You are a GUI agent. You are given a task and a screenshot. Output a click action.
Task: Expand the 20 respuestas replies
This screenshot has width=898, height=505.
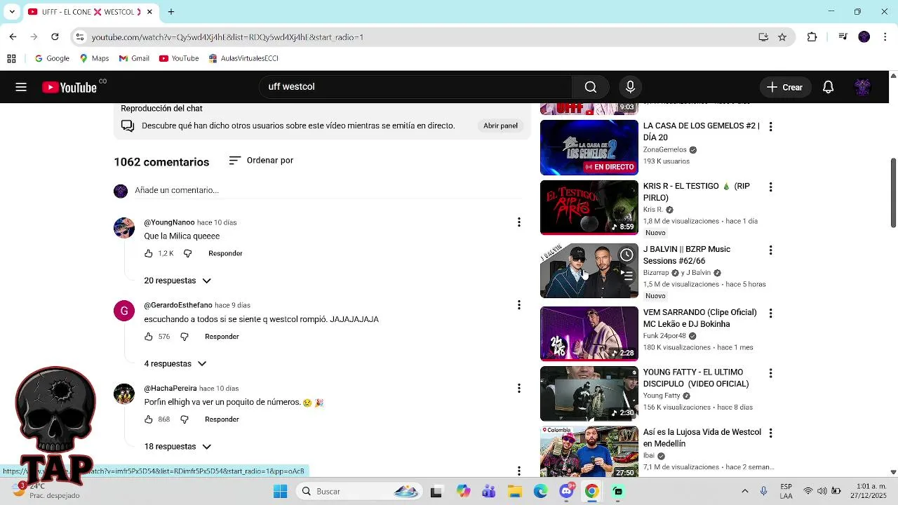click(177, 281)
